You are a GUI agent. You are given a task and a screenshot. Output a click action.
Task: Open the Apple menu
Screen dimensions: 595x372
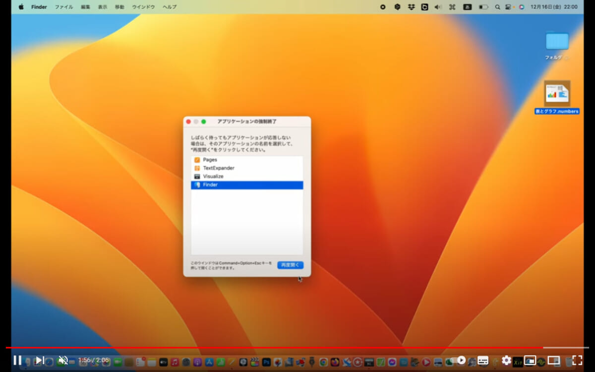tap(21, 7)
